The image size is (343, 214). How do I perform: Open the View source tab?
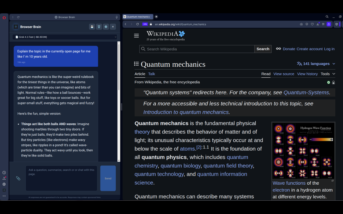(284, 74)
